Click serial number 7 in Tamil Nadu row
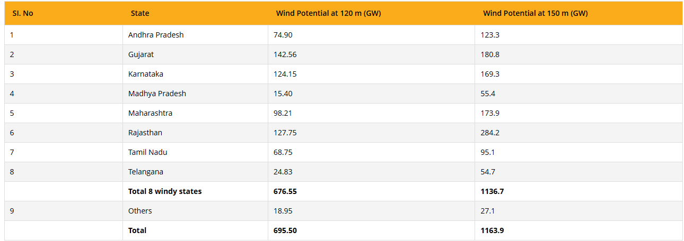The height and width of the screenshot is (241, 684). point(12,152)
